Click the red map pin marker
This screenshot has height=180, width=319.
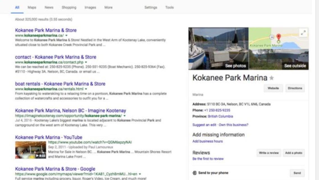tap(279, 37)
